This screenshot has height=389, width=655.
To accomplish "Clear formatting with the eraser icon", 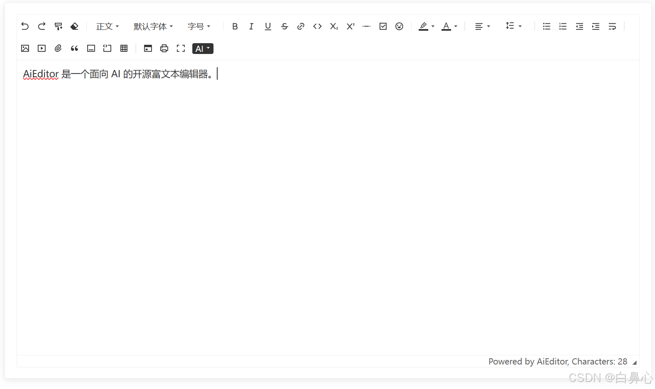I will [74, 26].
